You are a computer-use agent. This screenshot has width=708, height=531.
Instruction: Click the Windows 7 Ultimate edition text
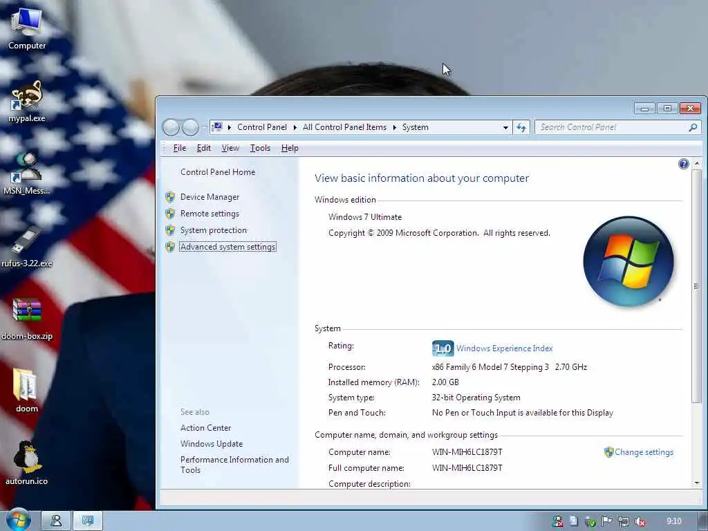click(365, 216)
